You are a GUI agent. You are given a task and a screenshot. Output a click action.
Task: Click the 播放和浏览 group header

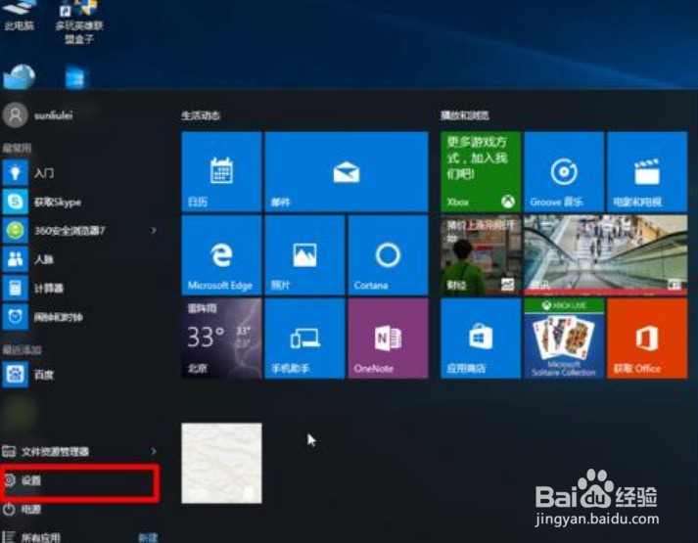[x=465, y=115]
